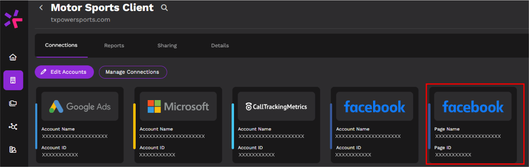Switch to the Reports tab
This screenshot has width=529, height=167.
point(114,46)
